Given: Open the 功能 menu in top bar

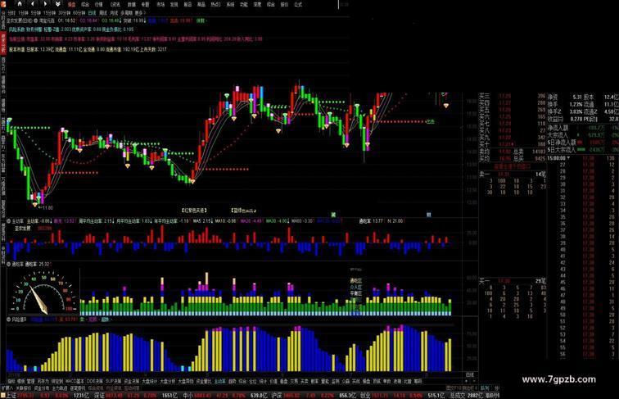Looking at the screenshot, I should pos(244,5).
